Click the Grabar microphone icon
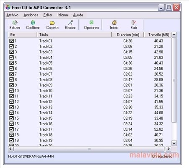The height and width of the screenshot is (168, 189). (x=70, y=25)
